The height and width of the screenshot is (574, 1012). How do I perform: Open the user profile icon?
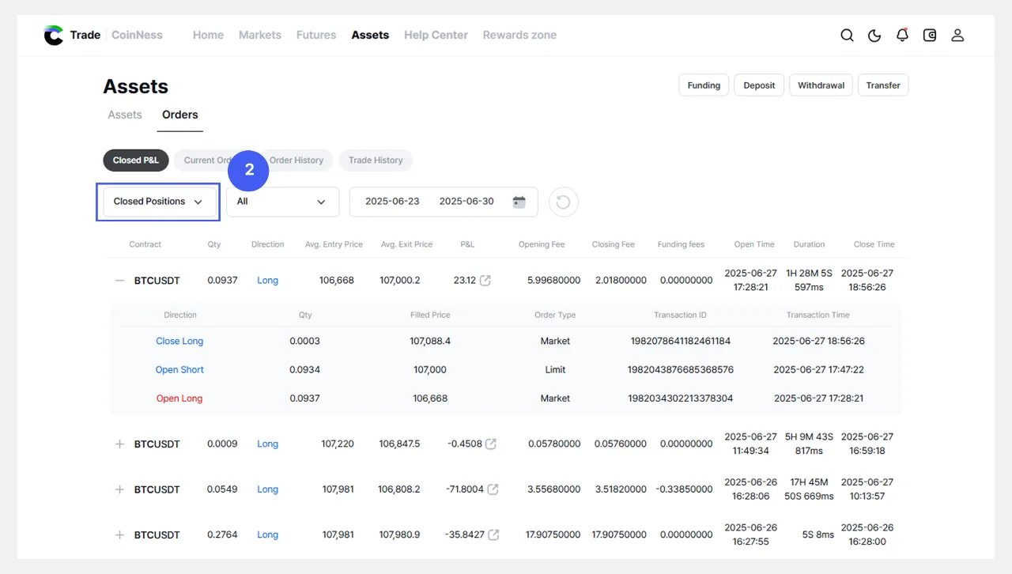point(957,35)
